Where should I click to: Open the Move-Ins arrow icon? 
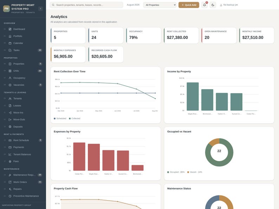tap(10, 113)
